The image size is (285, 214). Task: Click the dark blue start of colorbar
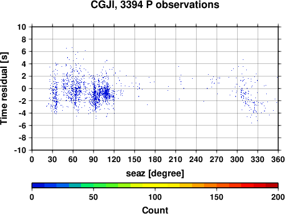click(x=38, y=185)
